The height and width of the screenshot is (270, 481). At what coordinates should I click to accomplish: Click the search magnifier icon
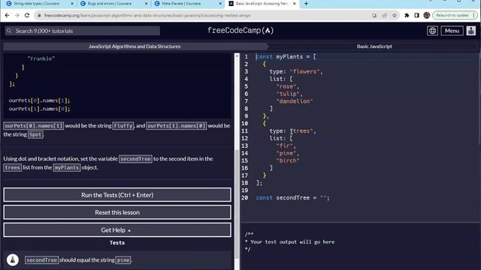[9, 31]
